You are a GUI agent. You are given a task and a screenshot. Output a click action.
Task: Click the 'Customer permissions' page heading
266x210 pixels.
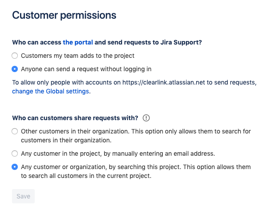[64, 15]
